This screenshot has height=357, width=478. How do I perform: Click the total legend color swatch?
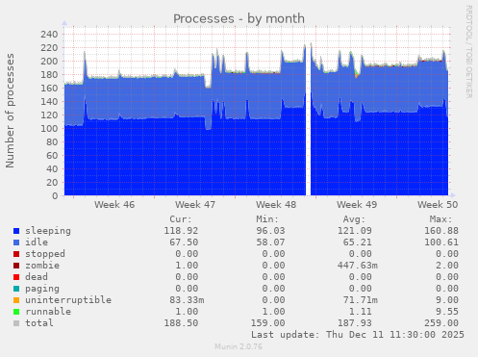click(x=16, y=323)
